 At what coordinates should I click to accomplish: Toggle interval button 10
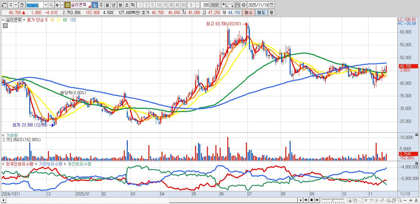pyautogui.click(x=159, y=5)
